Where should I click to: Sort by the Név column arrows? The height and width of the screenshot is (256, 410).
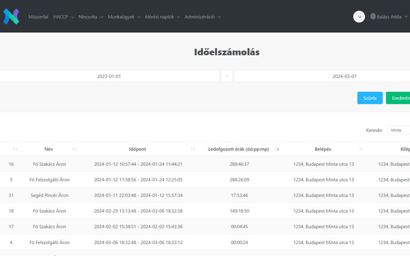click(x=75, y=149)
